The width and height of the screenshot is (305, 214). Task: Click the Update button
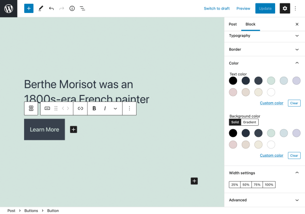pyautogui.click(x=265, y=8)
